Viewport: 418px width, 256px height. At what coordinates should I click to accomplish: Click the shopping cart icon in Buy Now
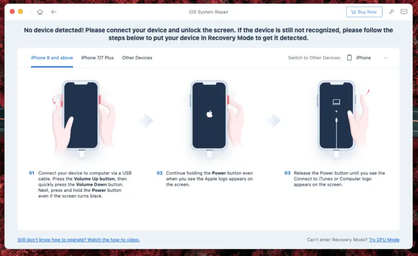click(353, 12)
